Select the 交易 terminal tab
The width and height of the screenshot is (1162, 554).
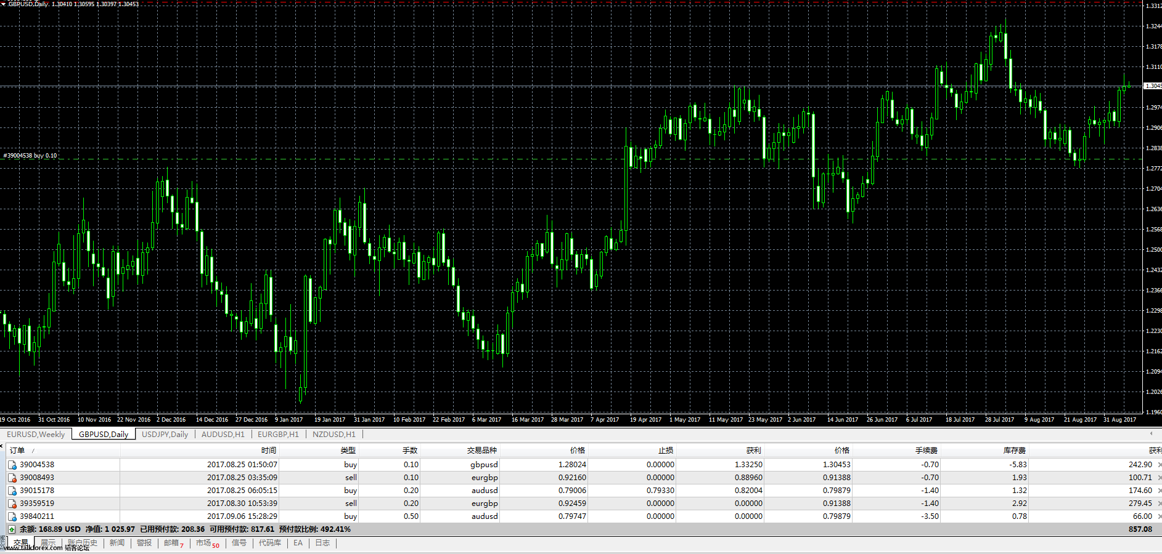pos(21,543)
